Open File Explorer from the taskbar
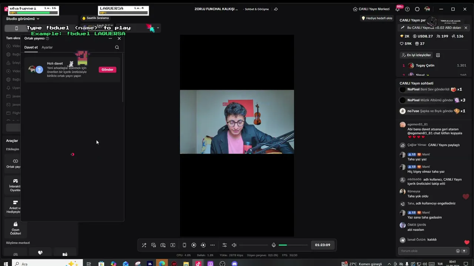Screen dimensions: 474x266 pos(186,264)
